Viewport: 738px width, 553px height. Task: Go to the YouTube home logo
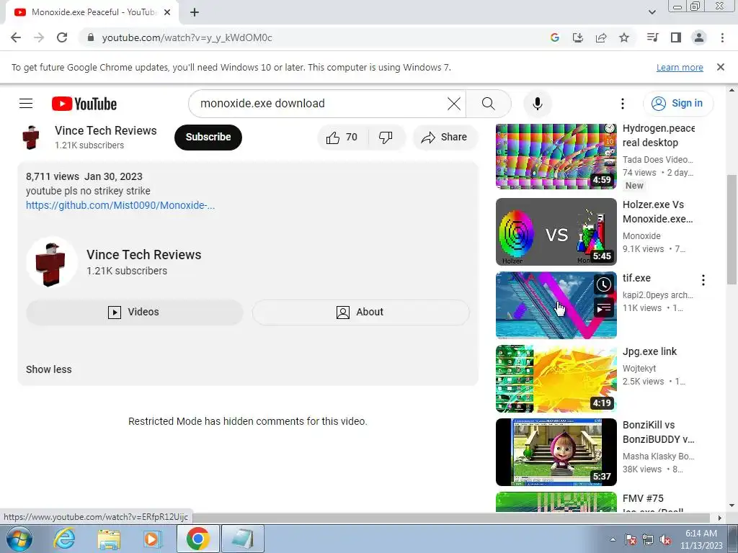[84, 104]
